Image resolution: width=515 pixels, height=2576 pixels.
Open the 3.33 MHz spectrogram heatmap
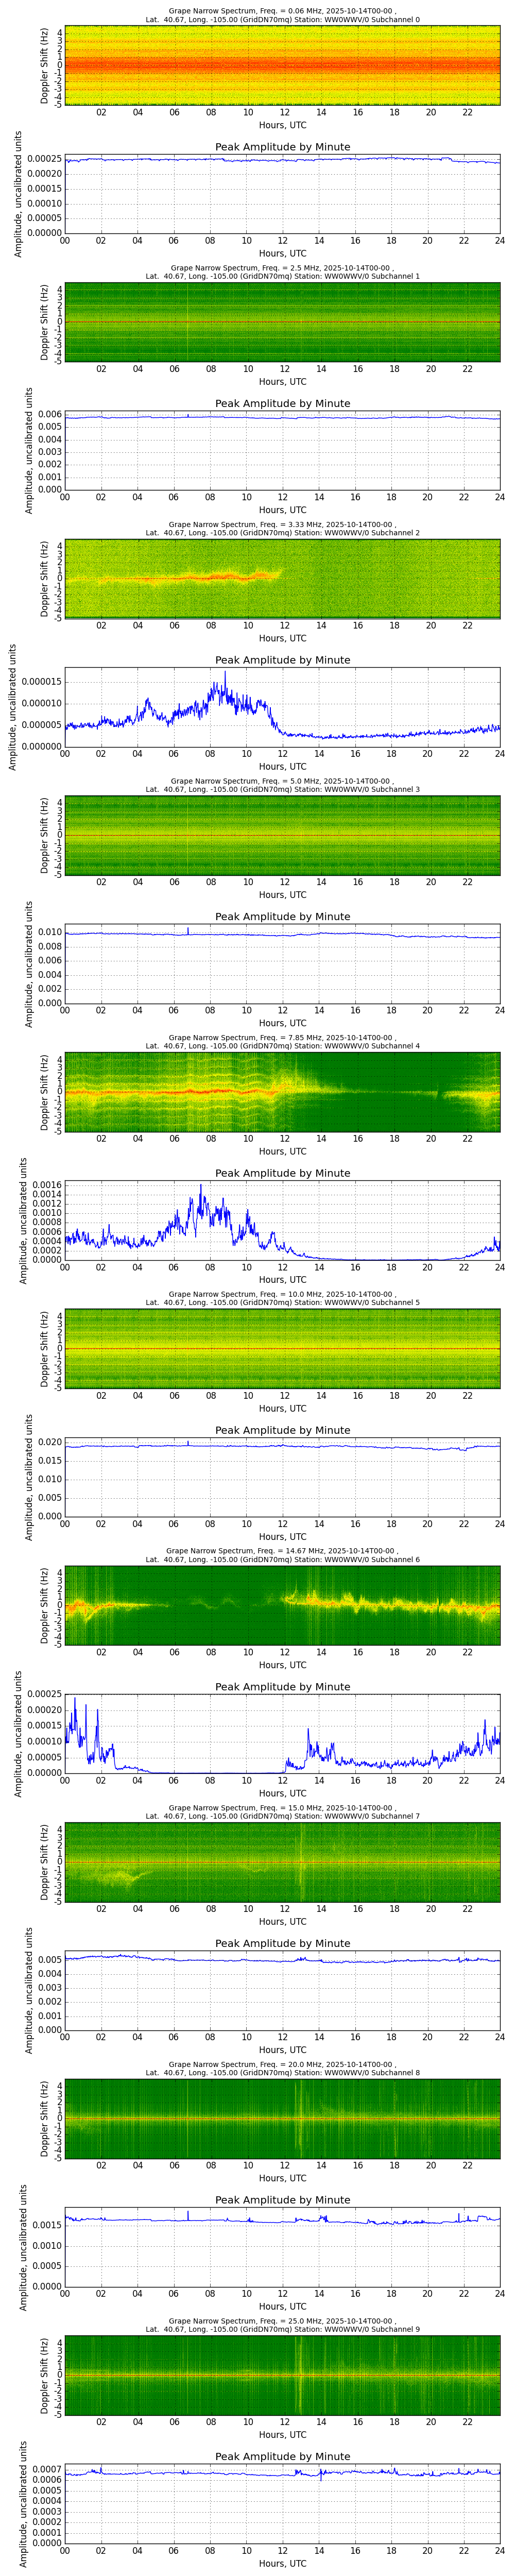[282, 578]
